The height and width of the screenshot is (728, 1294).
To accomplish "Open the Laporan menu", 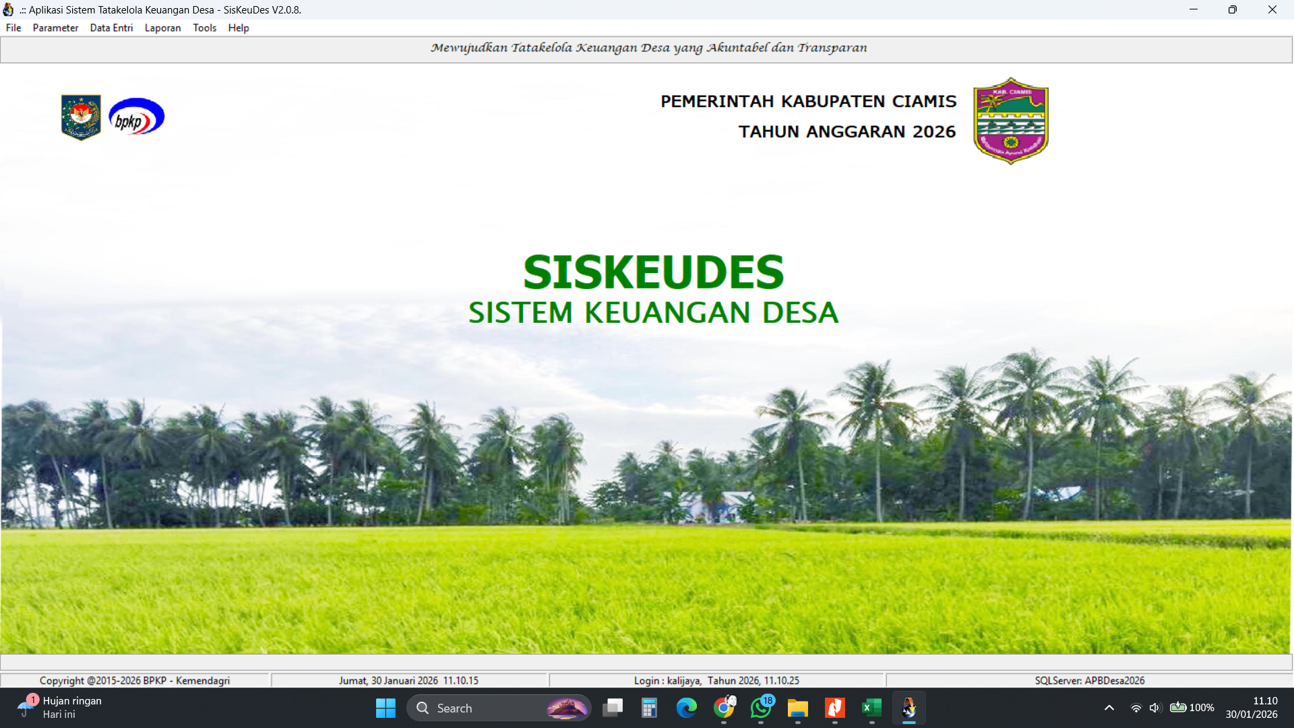I will click(162, 28).
